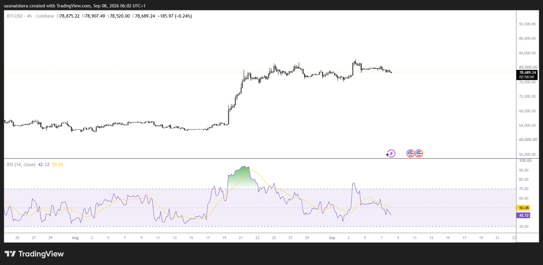Click the yellow 50.08 RSI axis tag

(524, 208)
